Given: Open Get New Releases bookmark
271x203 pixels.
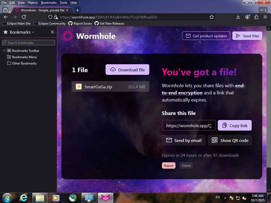Looking at the screenshot, I should [x=109, y=24].
